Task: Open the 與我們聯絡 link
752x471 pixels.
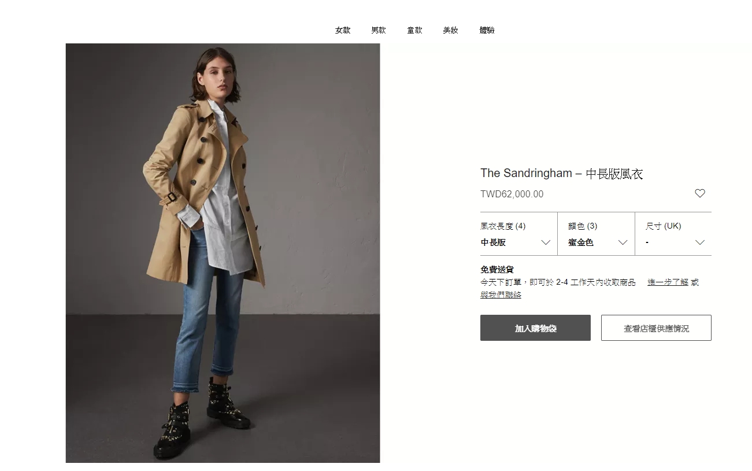Action: tap(501, 295)
